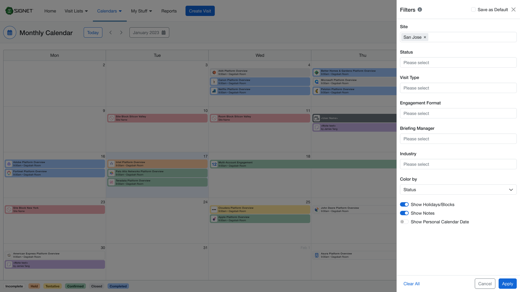Open the Engagement Format dropdown

(458, 114)
